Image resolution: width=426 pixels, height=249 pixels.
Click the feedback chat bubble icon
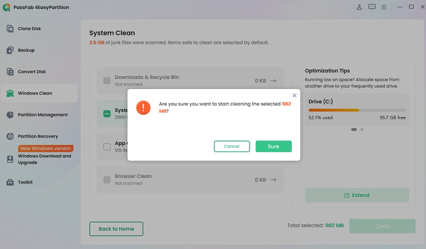coord(372,7)
